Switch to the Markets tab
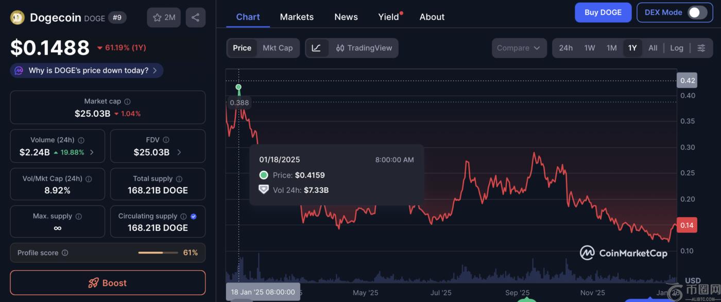 pos(297,17)
